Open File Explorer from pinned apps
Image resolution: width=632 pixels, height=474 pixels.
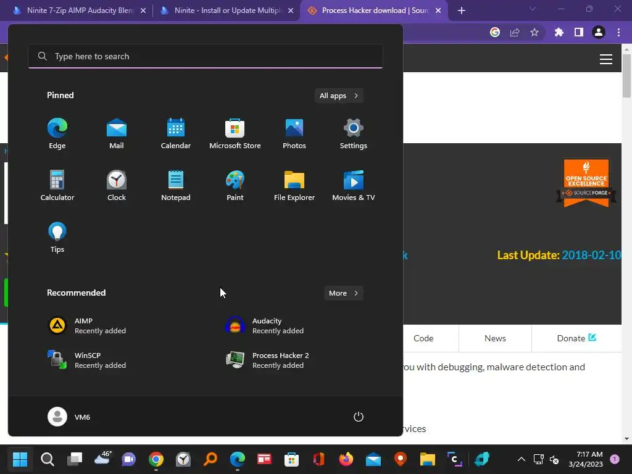coord(294,185)
